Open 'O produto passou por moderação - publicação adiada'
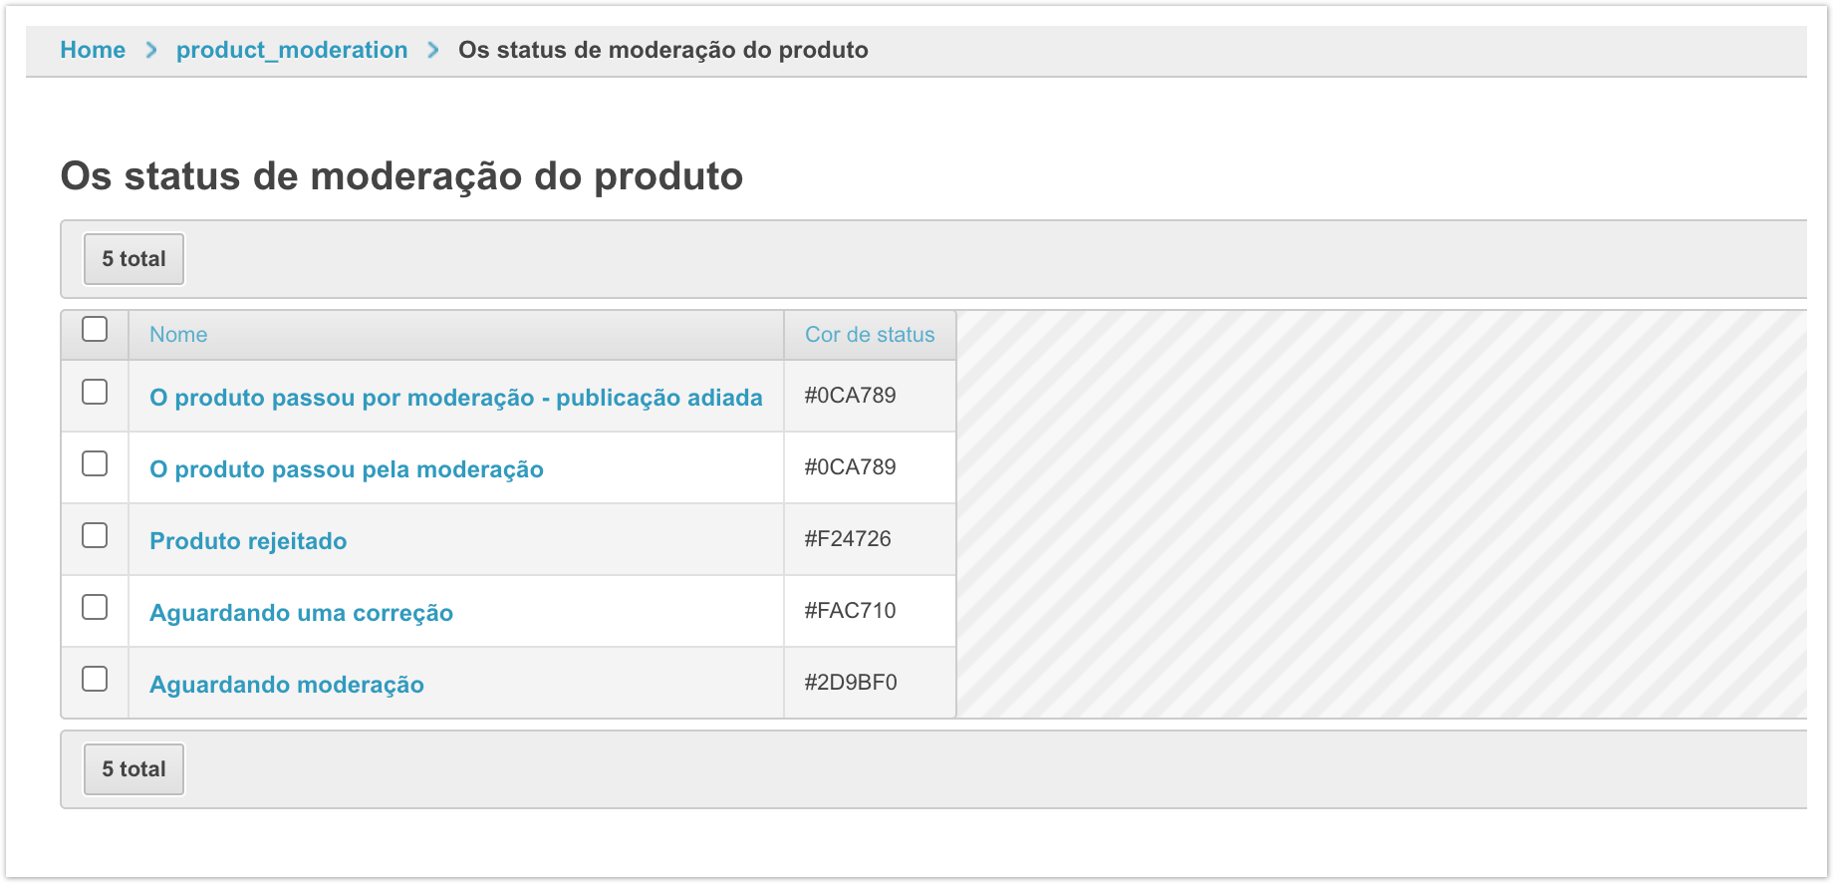Image resolution: width=1833 pixels, height=883 pixels. coord(455,398)
